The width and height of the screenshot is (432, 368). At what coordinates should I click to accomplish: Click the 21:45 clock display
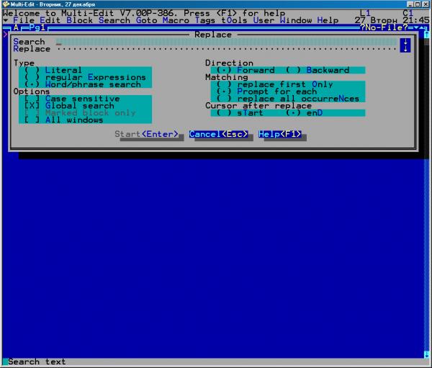(x=415, y=20)
